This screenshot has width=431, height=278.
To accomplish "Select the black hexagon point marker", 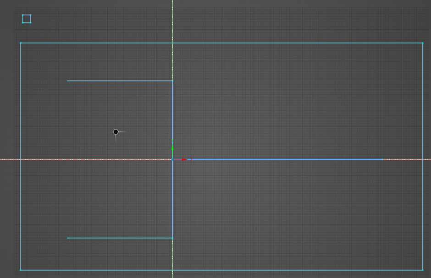I will 116,132.
